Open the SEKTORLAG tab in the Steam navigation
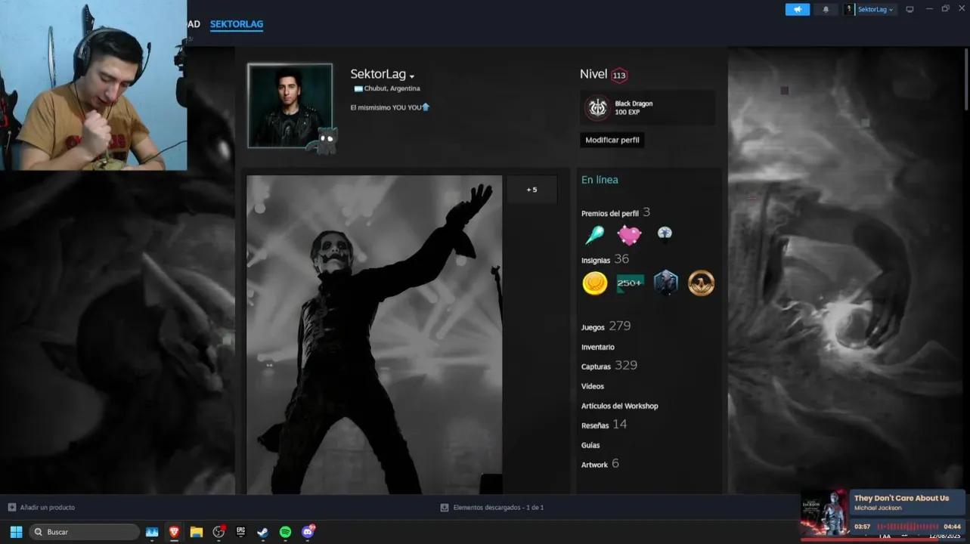The height and width of the screenshot is (544, 970). 237,24
